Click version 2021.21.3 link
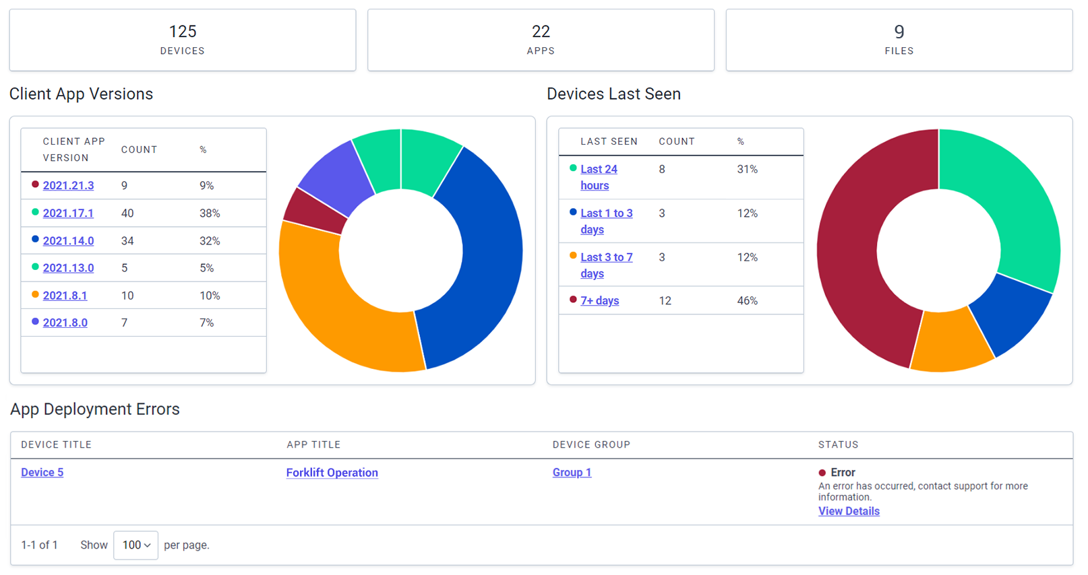This screenshot has width=1088, height=575. click(x=68, y=186)
